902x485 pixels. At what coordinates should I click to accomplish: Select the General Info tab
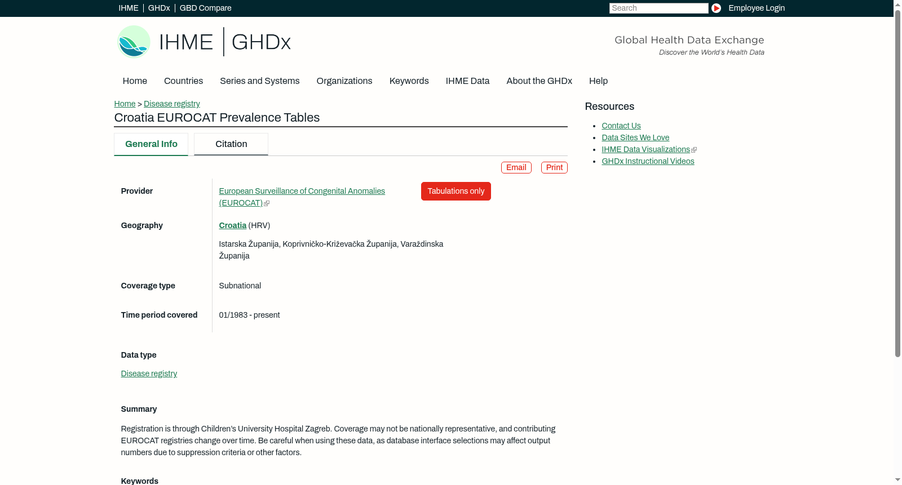coord(151,144)
